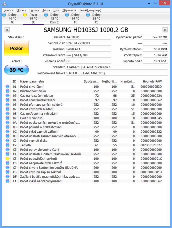This screenshot has width=172, height=228.
Task: Click the buffer size field >= 32 MB
Action: tap(155, 37)
